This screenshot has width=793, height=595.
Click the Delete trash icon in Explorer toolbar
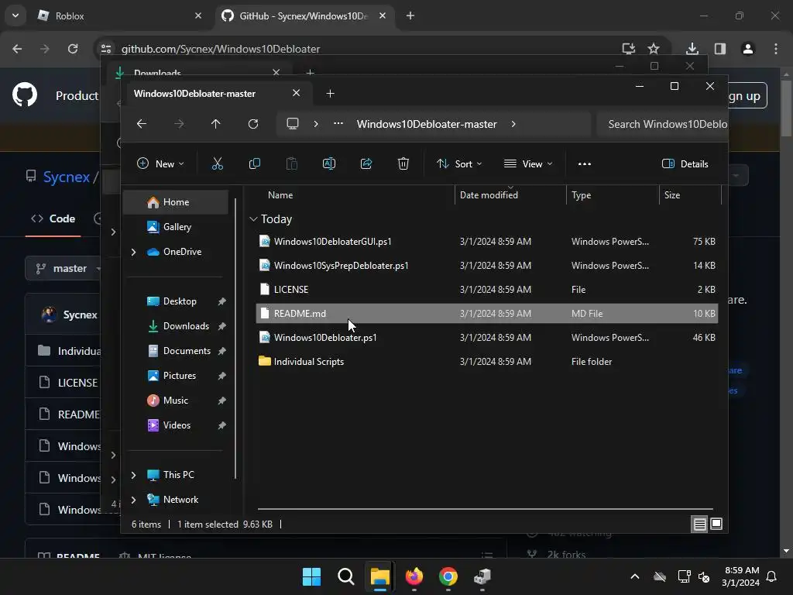(403, 163)
